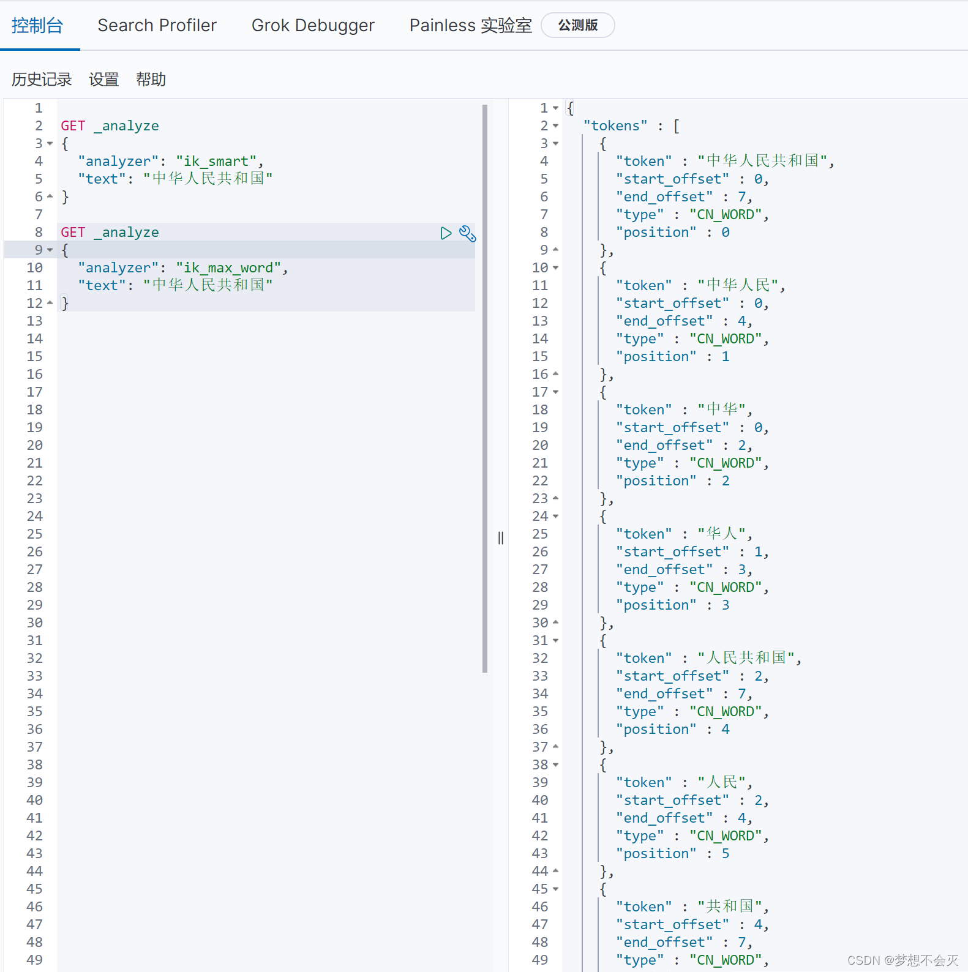The height and width of the screenshot is (972, 968).
Task: Open 设置 settings
Action: point(103,80)
